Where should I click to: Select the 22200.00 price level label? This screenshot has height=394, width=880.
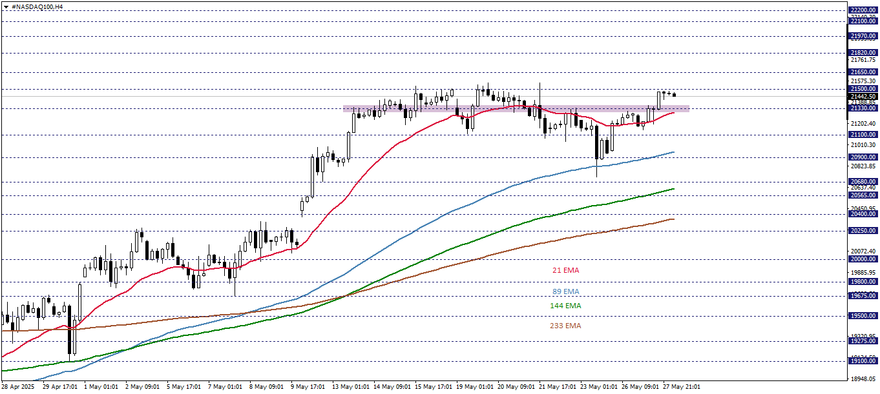point(863,10)
